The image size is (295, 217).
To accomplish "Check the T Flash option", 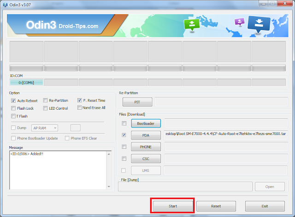I will coord(13,116).
